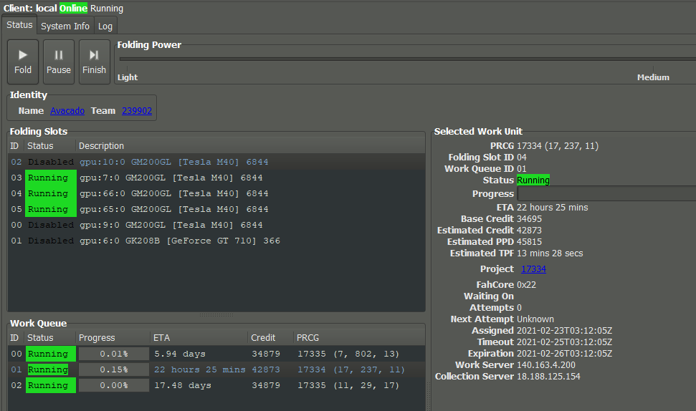
Task: Sort Folding Slots by Status column header
Action: [x=49, y=146]
